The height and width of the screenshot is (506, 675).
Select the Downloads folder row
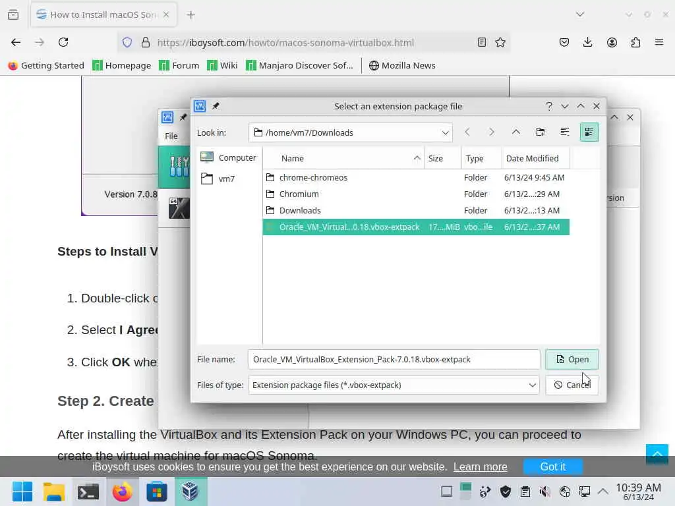click(416, 210)
